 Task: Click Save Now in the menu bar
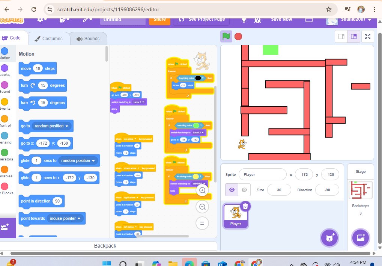[281, 20]
